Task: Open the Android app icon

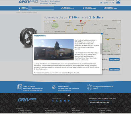Action: click(x=69, y=101)
